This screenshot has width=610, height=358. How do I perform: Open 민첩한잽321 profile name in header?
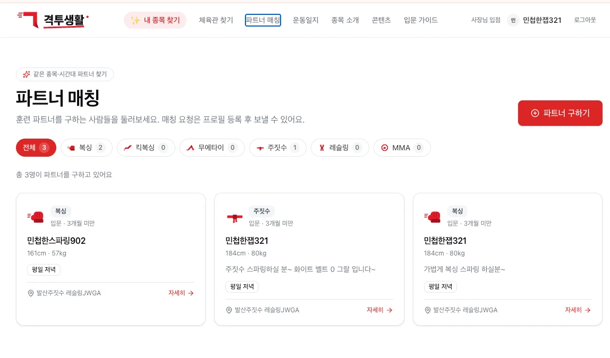(542, 20)
